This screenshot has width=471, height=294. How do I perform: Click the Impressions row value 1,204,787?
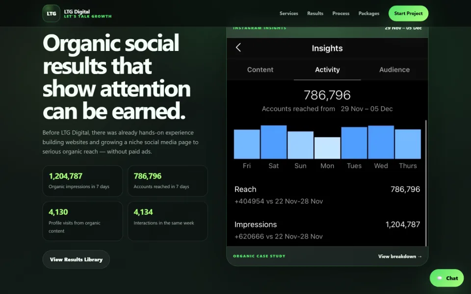point(403,224)
